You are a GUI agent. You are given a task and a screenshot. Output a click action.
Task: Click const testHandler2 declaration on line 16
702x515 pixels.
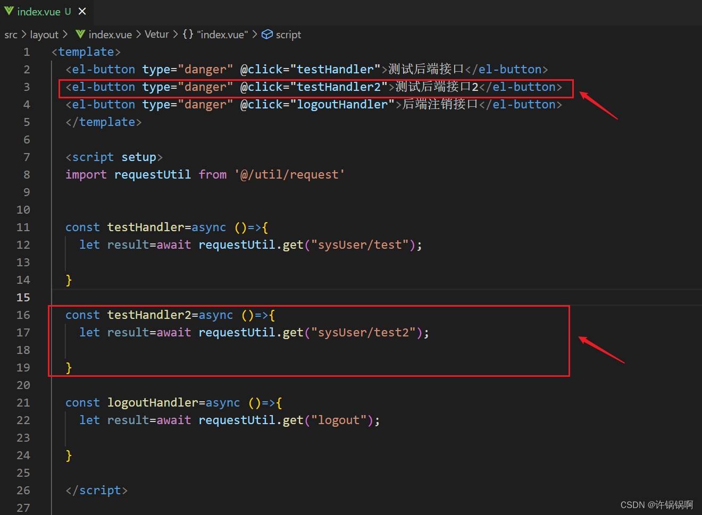click(128, 315)
